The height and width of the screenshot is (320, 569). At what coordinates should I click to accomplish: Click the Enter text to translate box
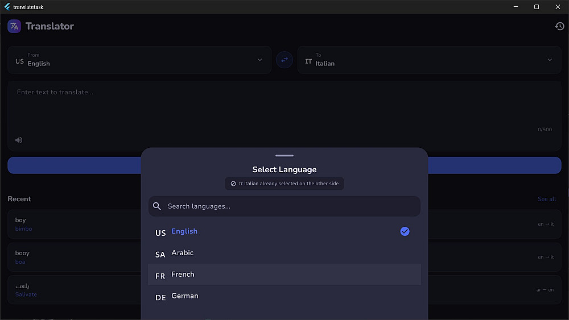tap(284, 115)
